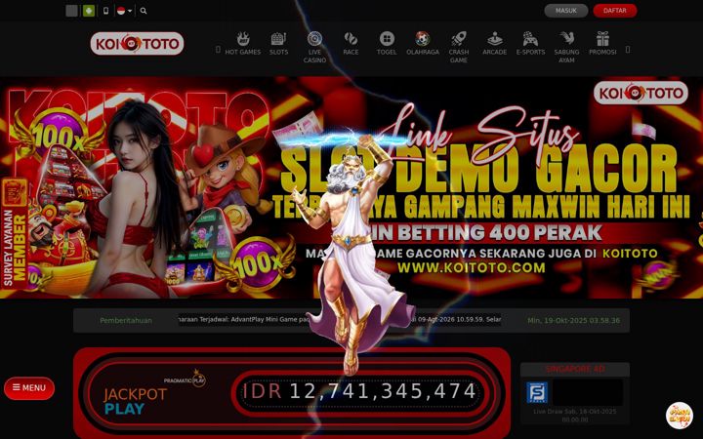
Task: Click the www.koitoto.com banner text
Action: [x=472, y=268]
